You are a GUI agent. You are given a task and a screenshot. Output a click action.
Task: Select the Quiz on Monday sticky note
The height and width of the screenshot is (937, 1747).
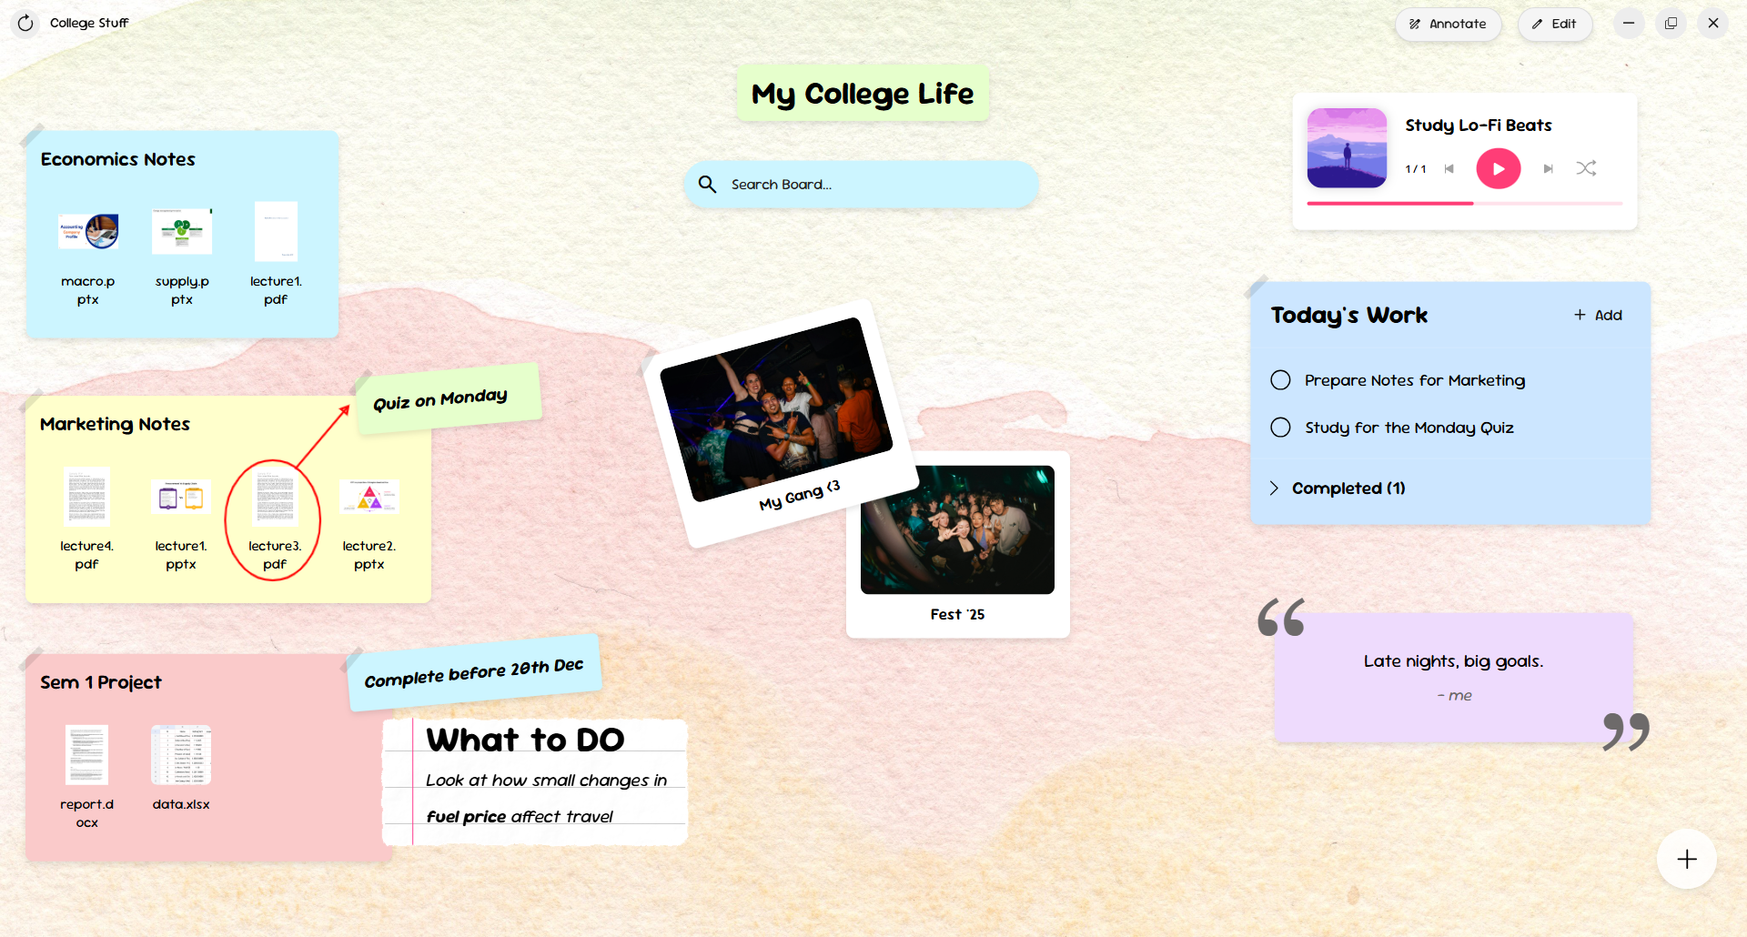tap(449, 398)
